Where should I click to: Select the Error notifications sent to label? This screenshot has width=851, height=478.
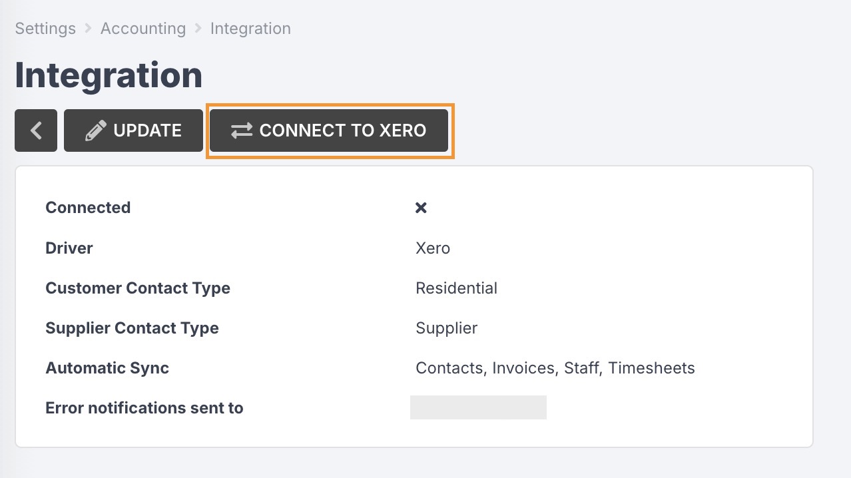coord(144,407)
